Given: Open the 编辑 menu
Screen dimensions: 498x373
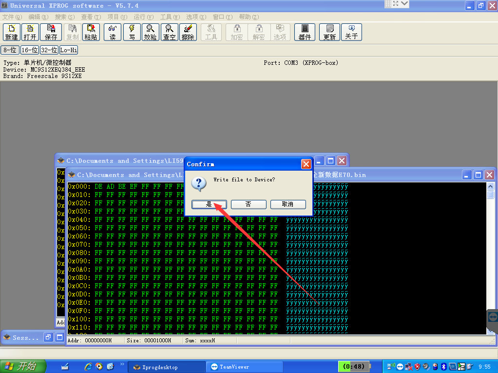Looking at the screenshot, I should 38,17.
